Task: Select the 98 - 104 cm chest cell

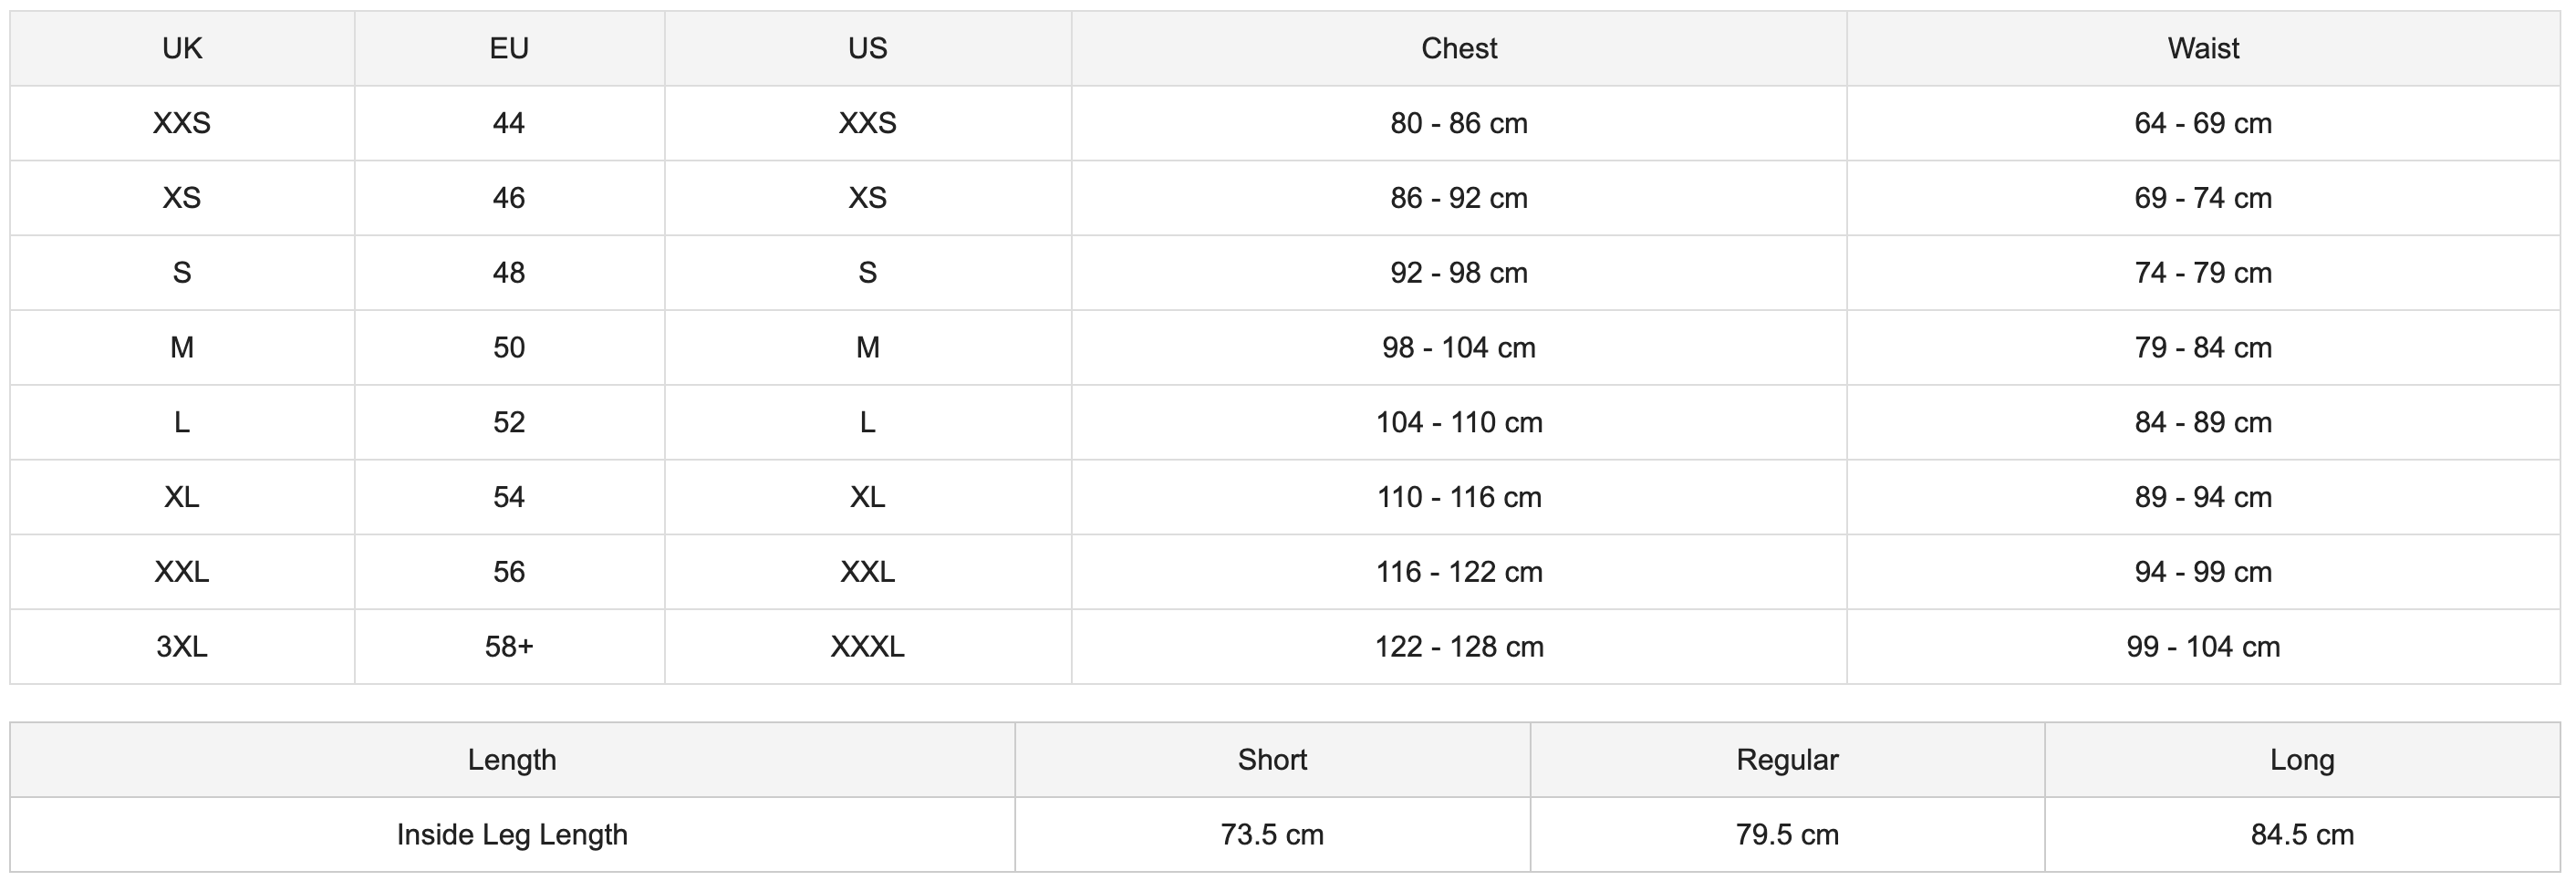Action: pos(1458,347)
